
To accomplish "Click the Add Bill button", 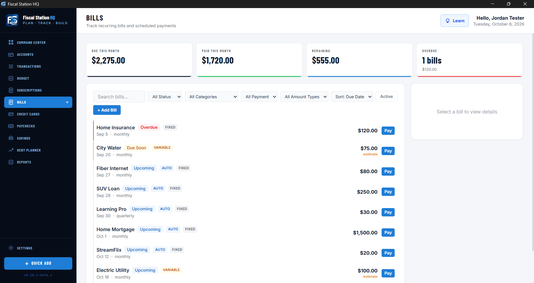I will pos(107,110).
